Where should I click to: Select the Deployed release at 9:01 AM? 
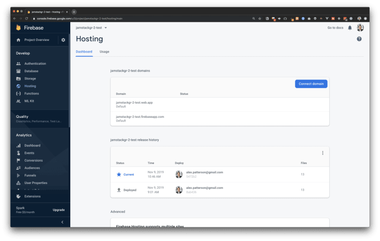click(x=220, y=190)
